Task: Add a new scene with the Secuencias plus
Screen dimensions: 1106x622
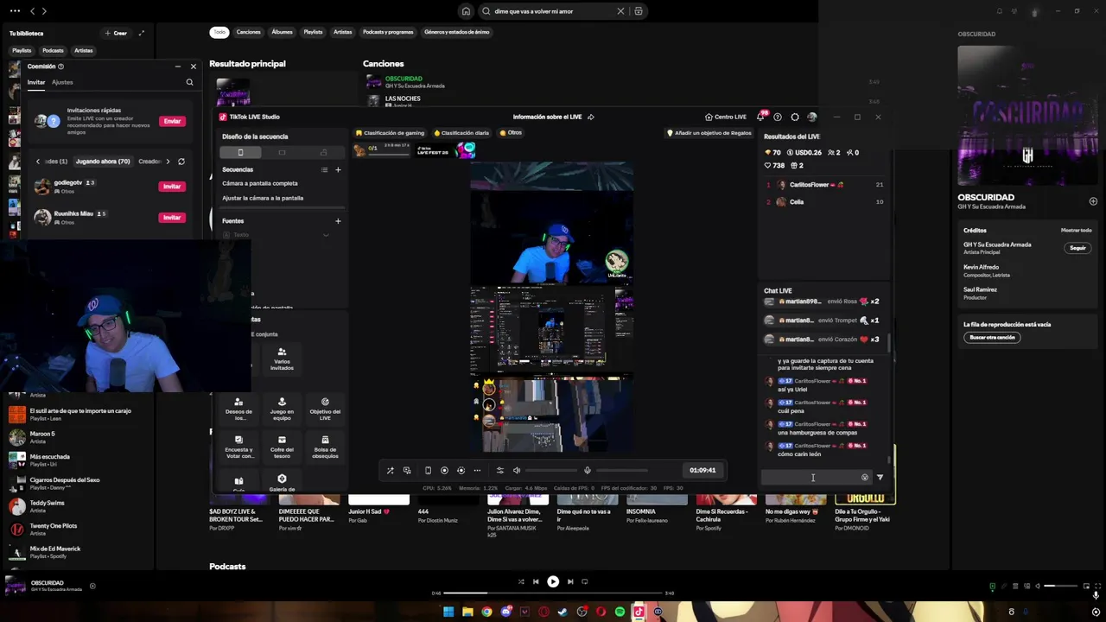Action: 338,169
